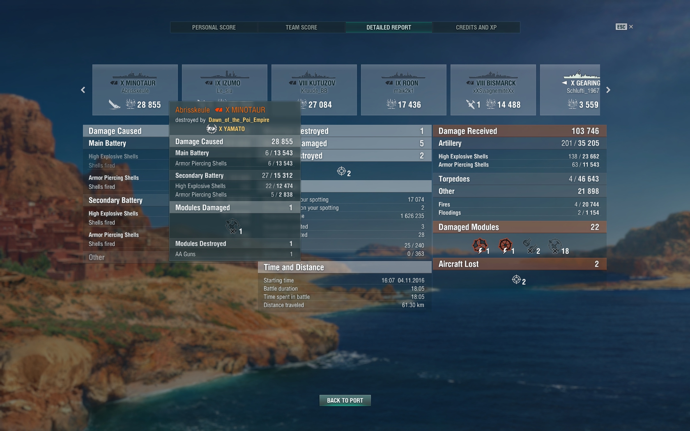Click the Battle duration row

click(x=345, y=289)
